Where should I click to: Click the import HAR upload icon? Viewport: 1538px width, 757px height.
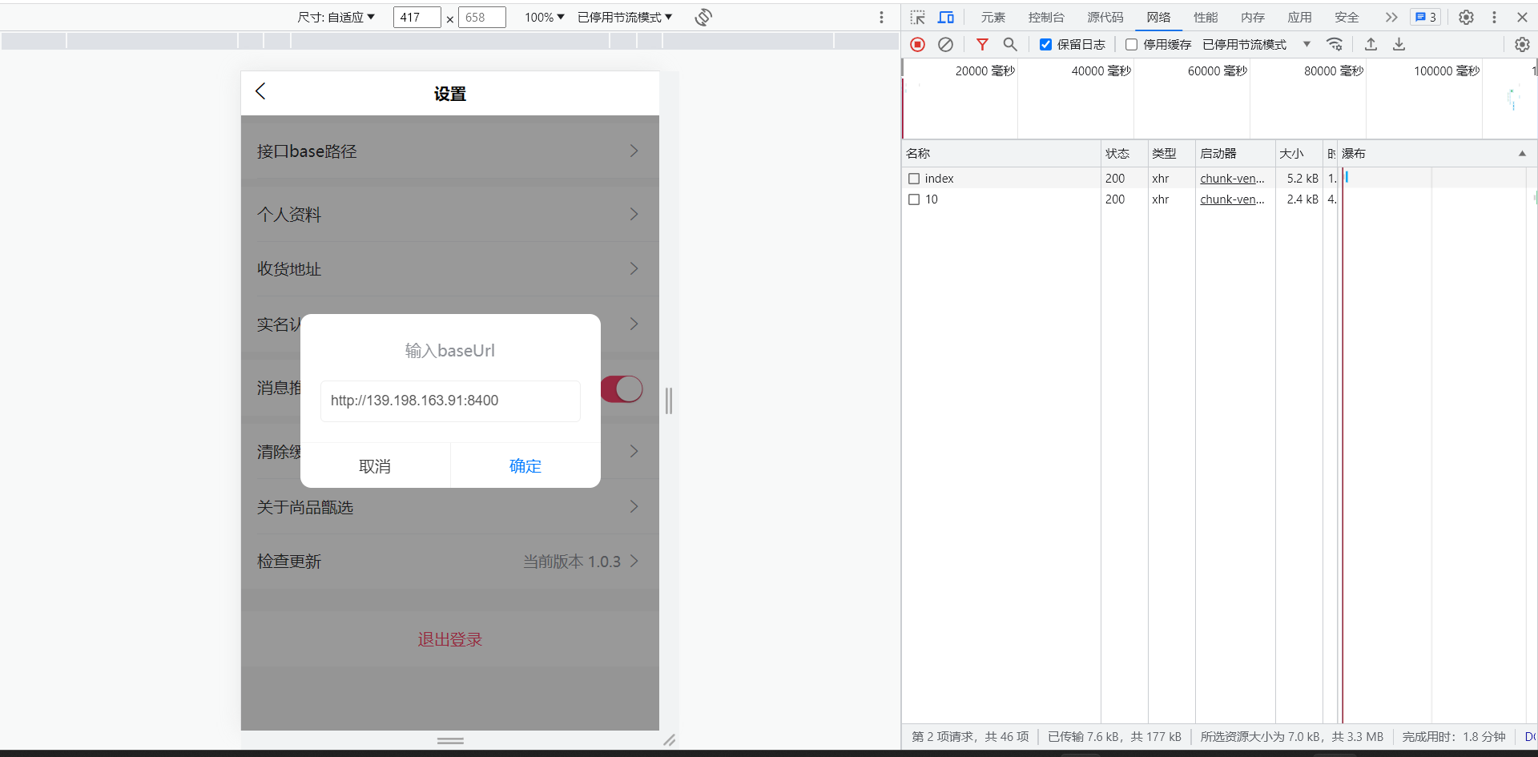click(1371, 45)
